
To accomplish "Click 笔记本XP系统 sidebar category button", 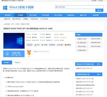I will 82,46.
